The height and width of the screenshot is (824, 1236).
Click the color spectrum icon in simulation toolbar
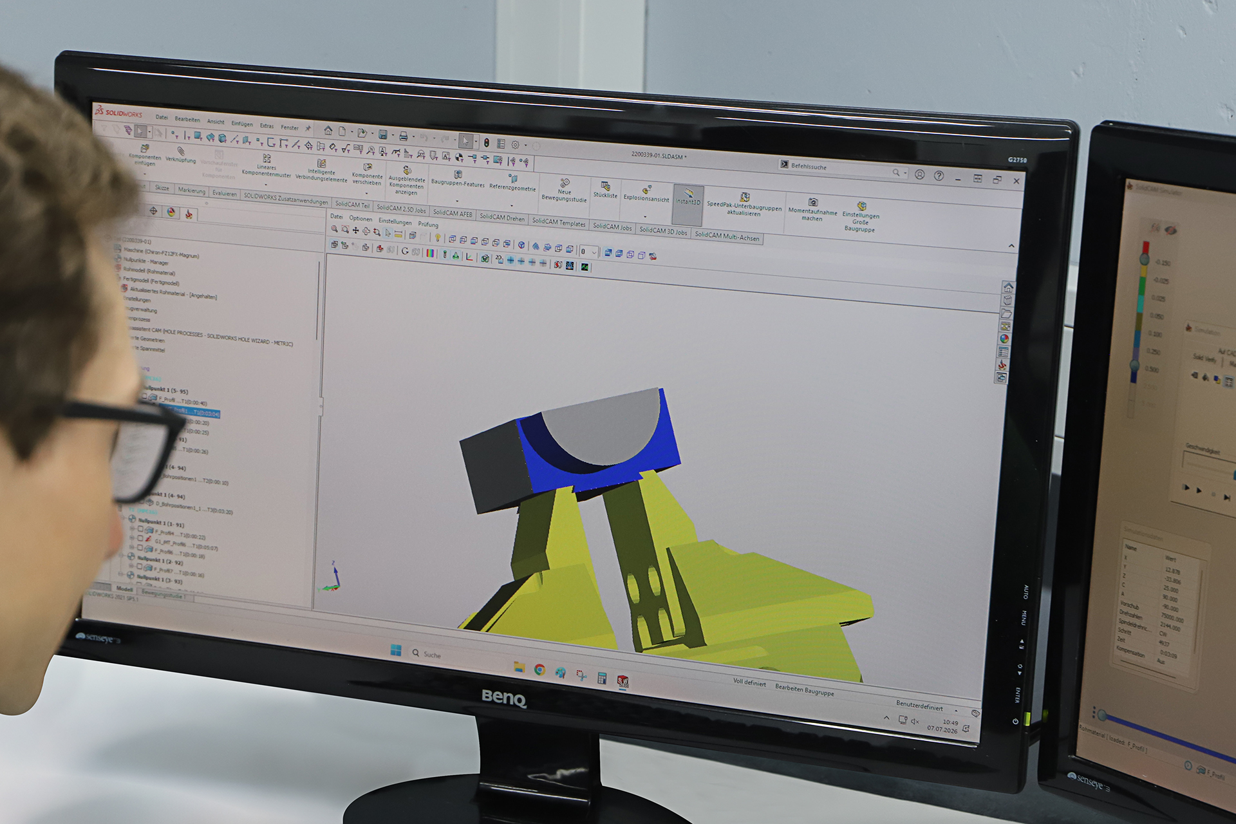click(x=430, y=253)
